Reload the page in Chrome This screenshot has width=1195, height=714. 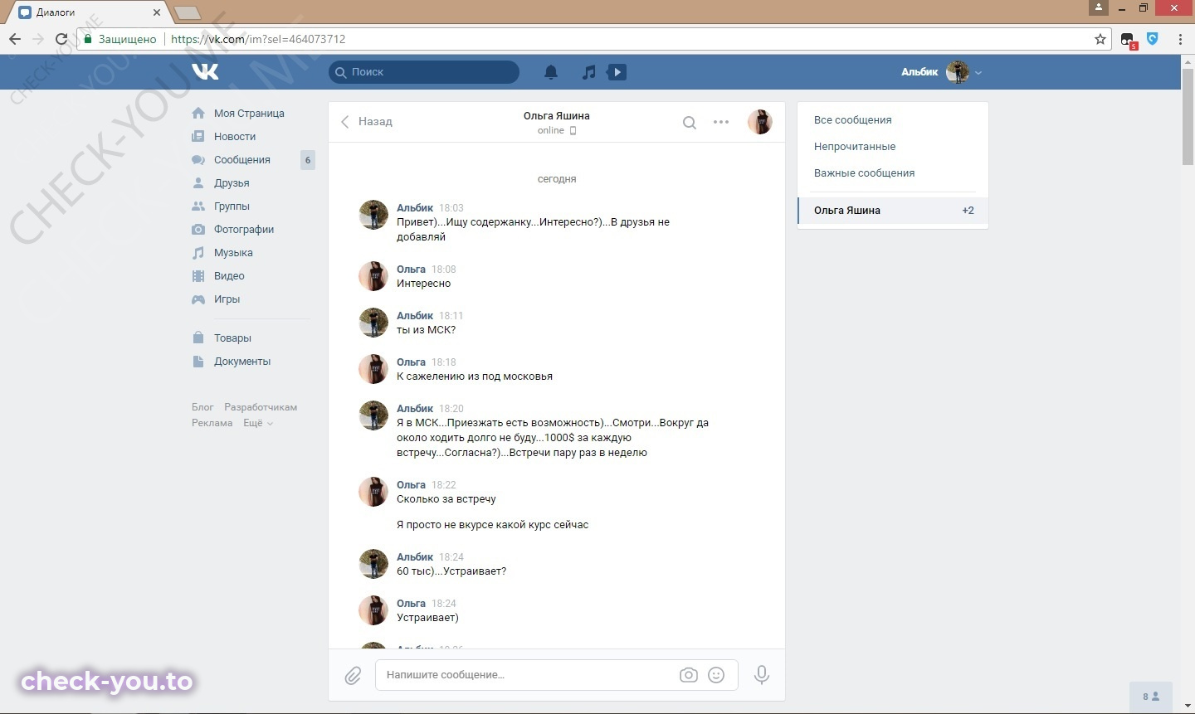61,39
